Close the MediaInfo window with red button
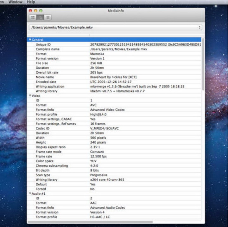Image resolution: width=228 pixels, height=227 pixels. point(31,11)
